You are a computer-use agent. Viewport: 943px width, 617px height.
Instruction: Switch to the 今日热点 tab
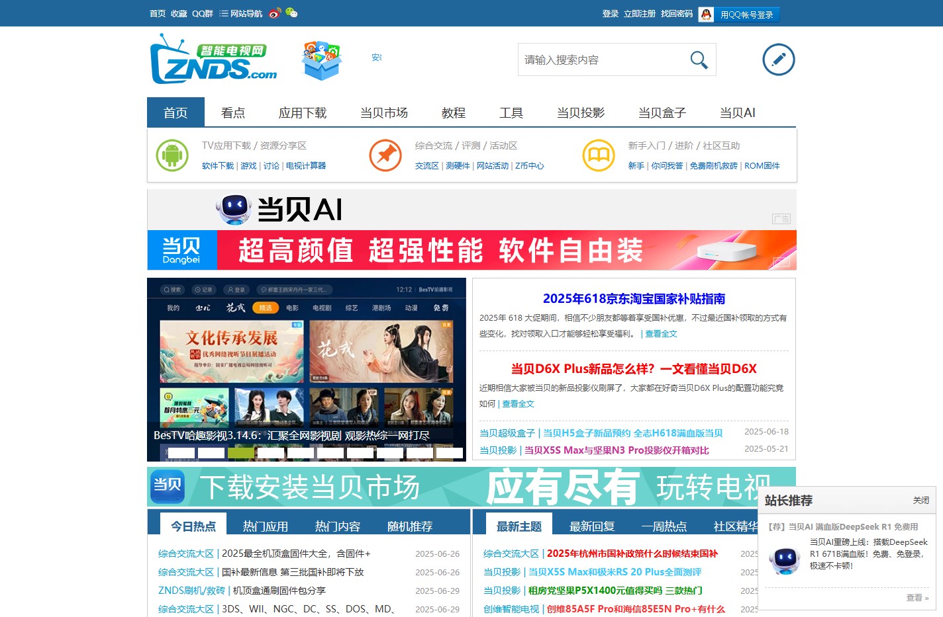[193, 526]
